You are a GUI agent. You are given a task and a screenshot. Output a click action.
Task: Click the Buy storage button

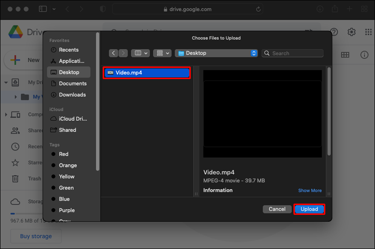point(36,236)
